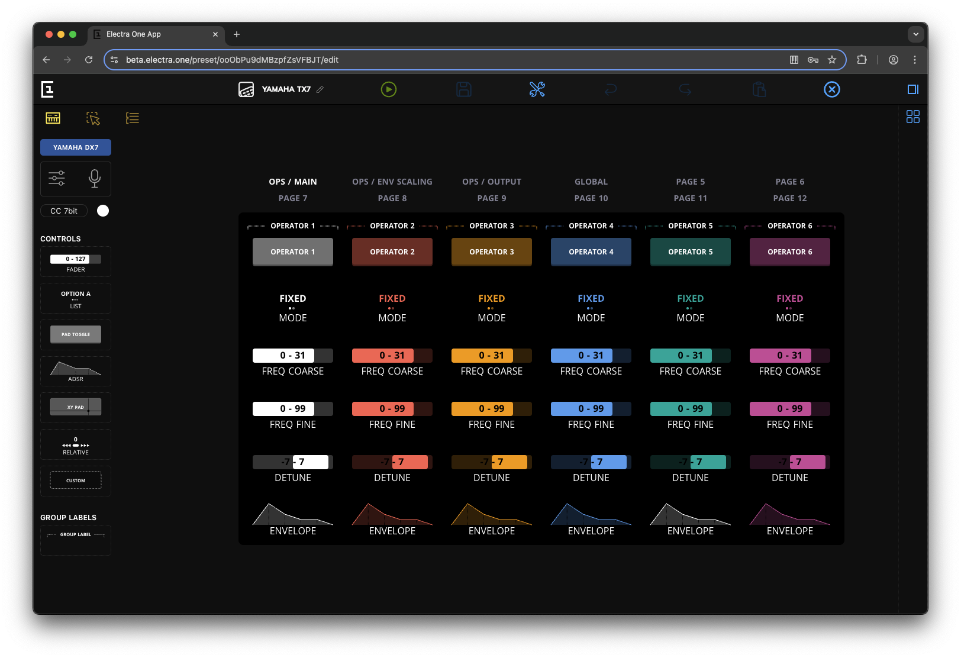Click the purple OPERATOR 6 pad
Viewport: 961px width, 658px height.
point(790,252)
